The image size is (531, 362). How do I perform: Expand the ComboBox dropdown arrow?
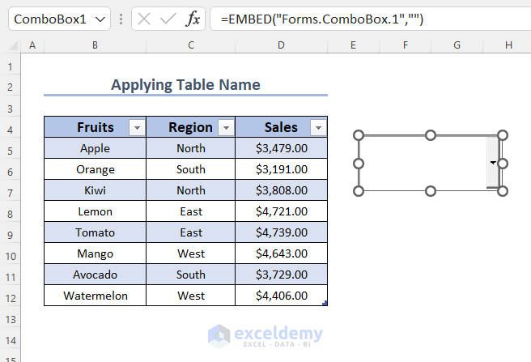click(x=492, y=163)
